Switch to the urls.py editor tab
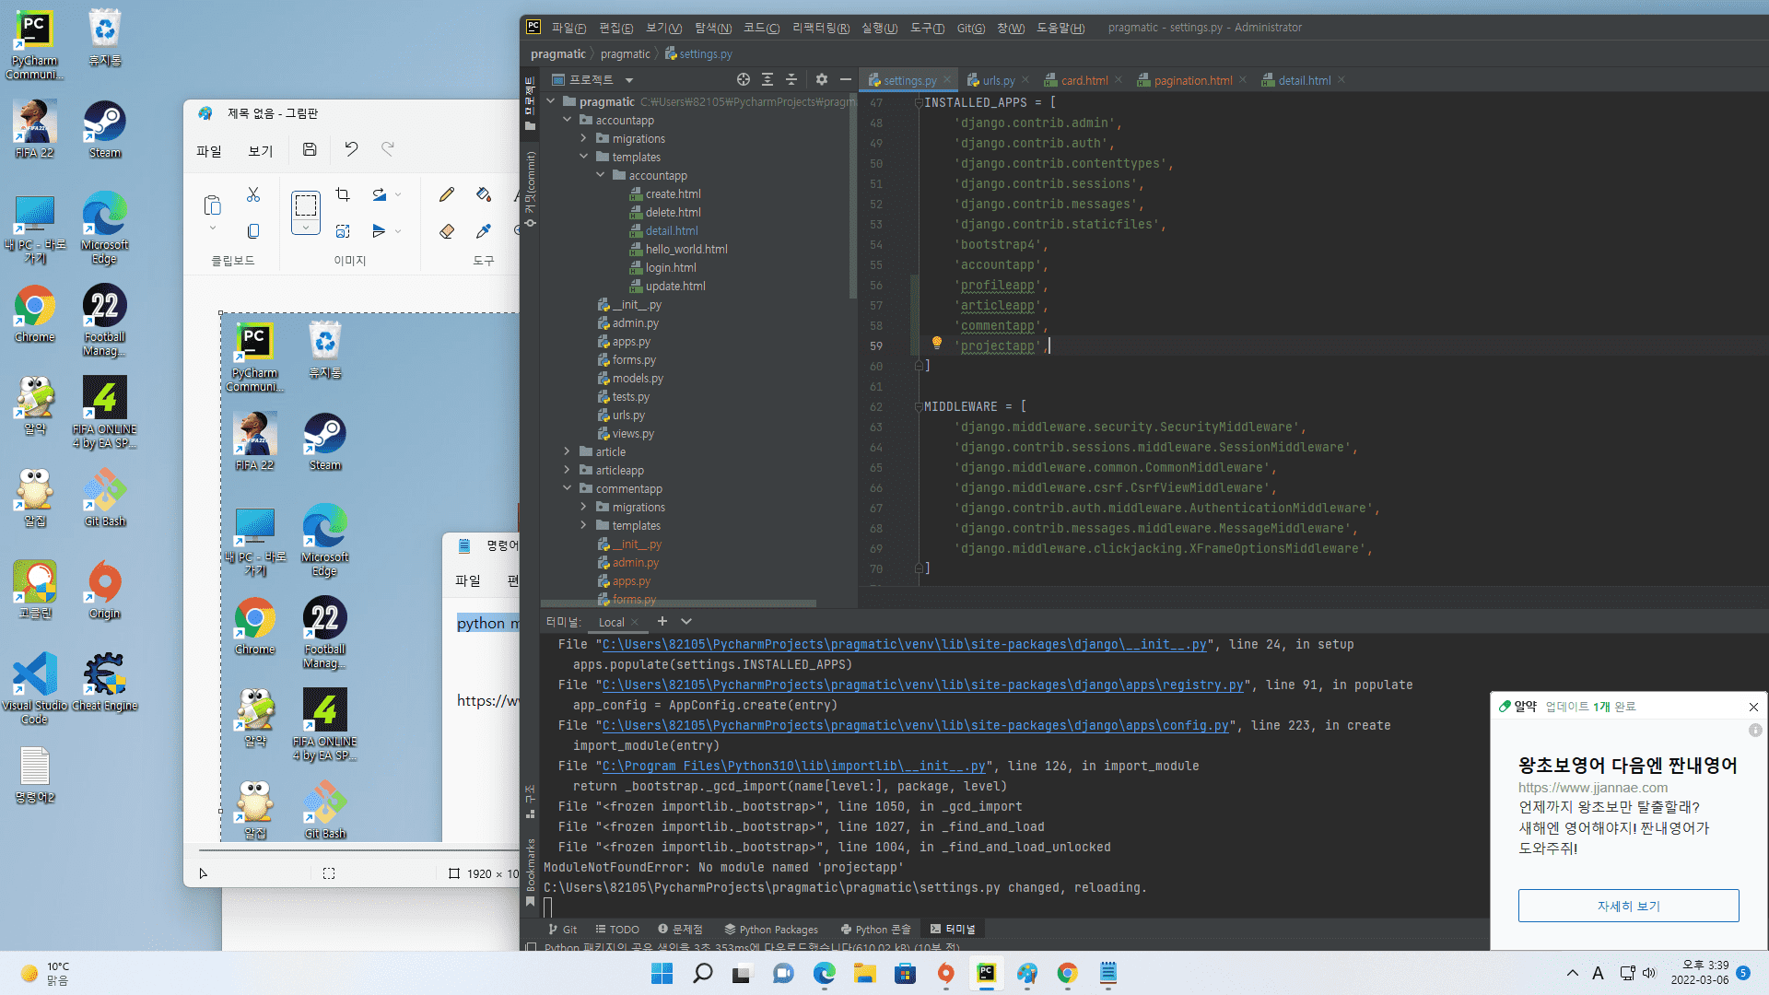 click(x=999, y=80)
